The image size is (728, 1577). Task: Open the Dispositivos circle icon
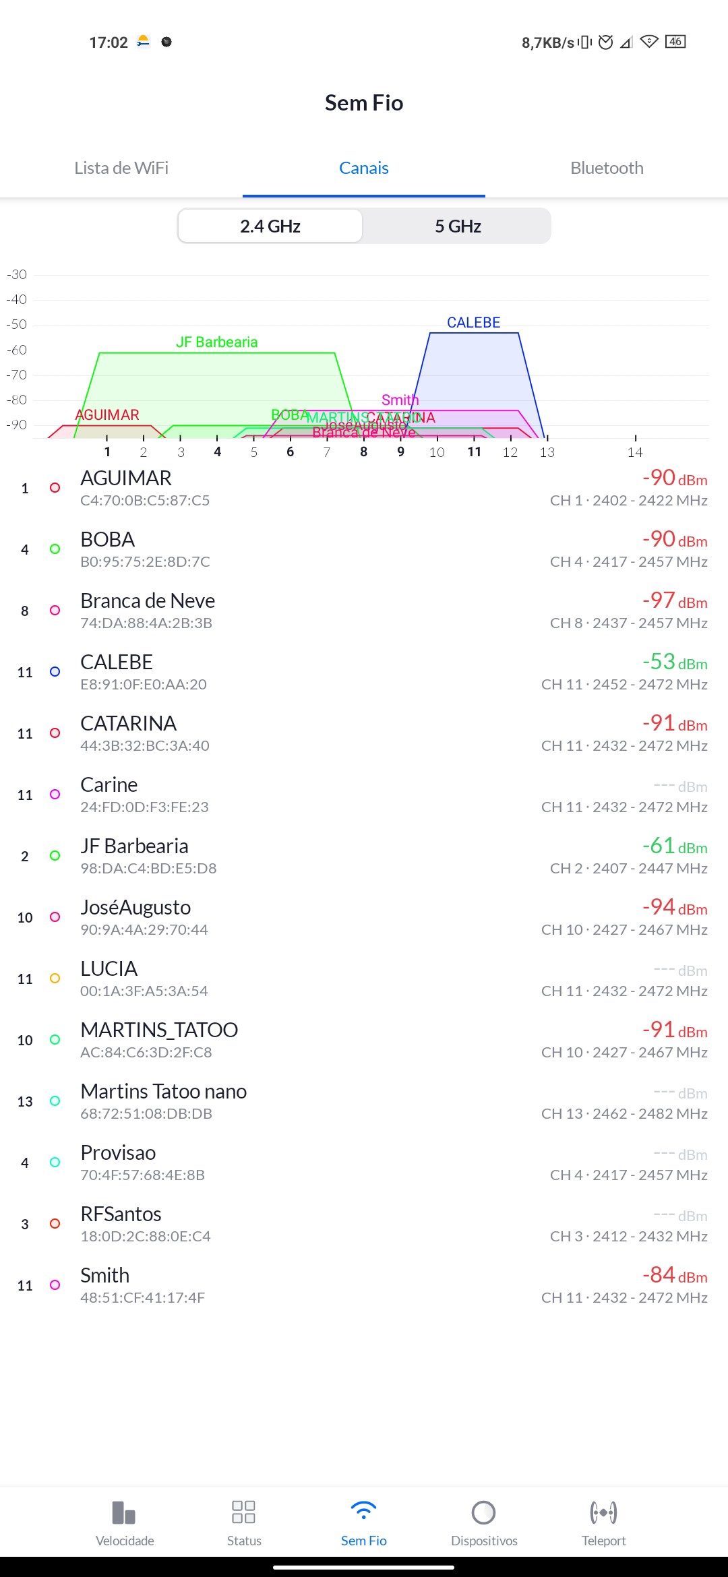click(x=483, y=1513)
